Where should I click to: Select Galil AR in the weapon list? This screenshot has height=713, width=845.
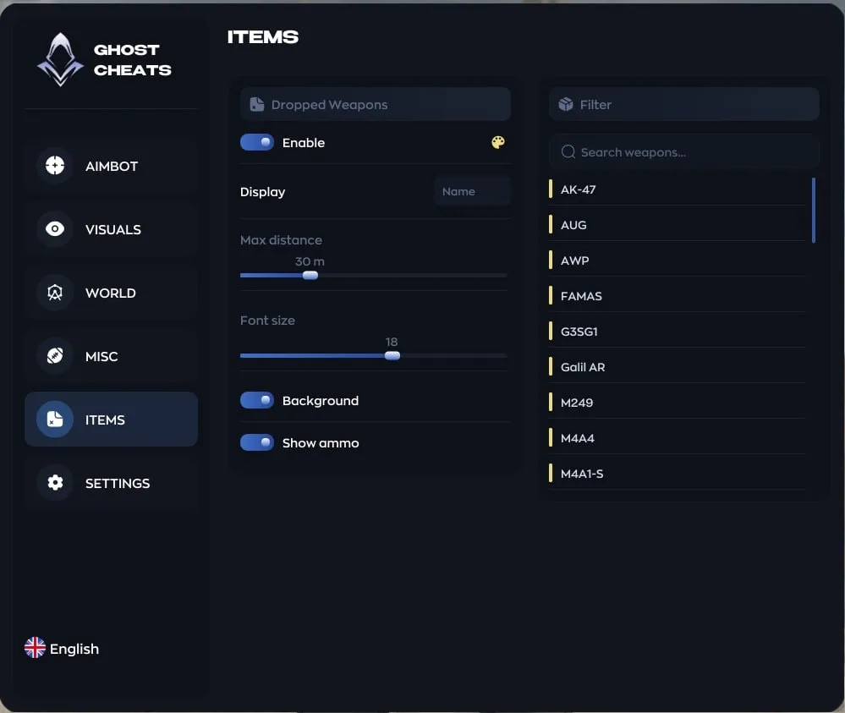[678, 367]
